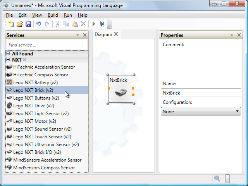Click the Lego NXT Light Sensor icon

[x=9, y=113]
